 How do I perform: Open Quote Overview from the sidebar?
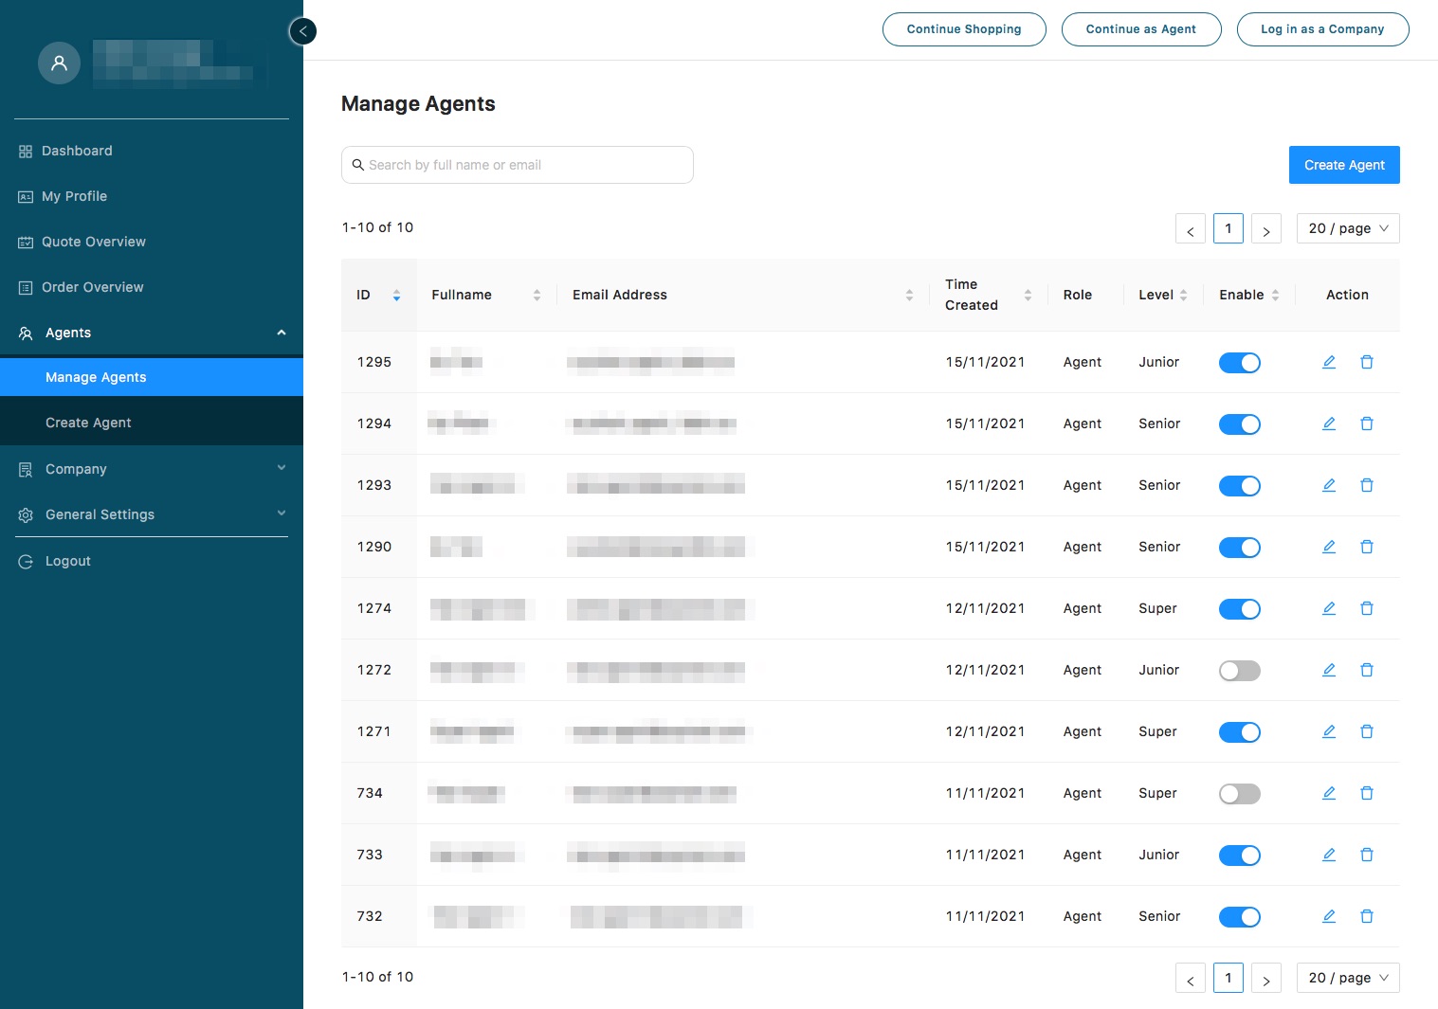93,242
